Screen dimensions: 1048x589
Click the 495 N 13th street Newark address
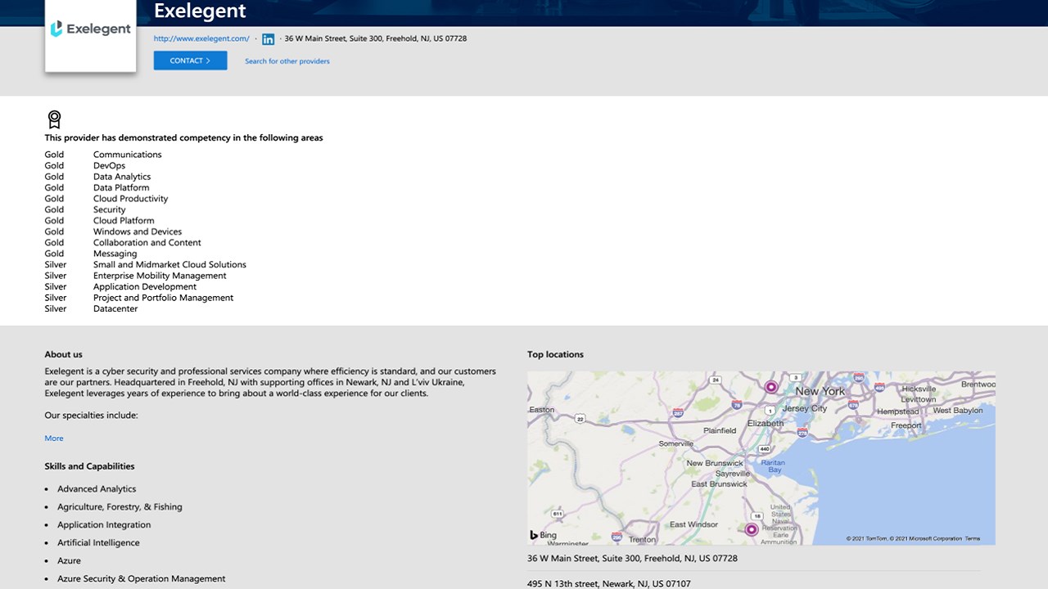tap(608, 584)
